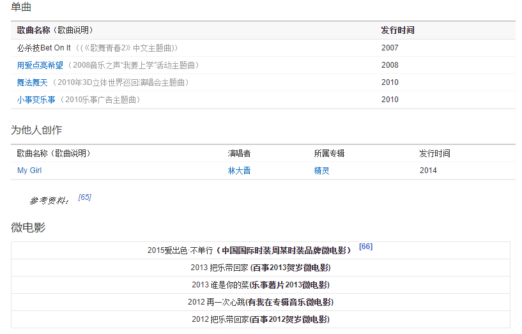Click the 所属专辑 column header
522x334 pixels.
pos(329,153)
